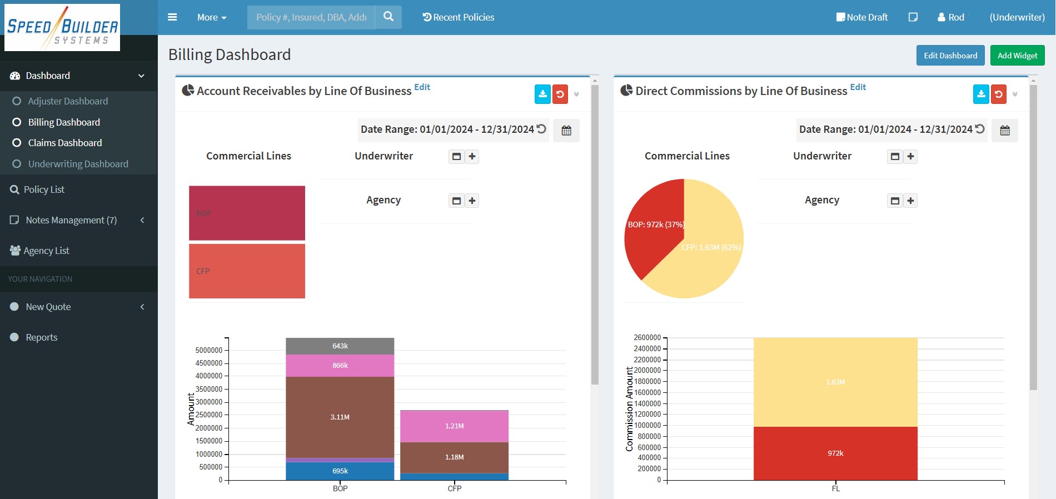Open Note Draft
The height and width of the screenshot is (499, 1056).
(x=862, y=17)
